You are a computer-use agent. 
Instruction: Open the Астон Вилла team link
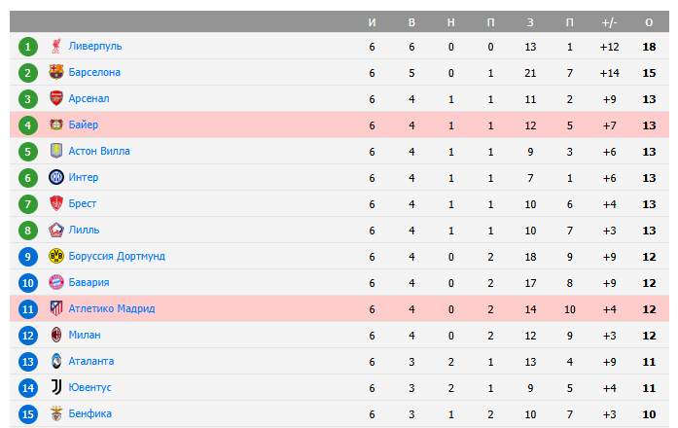(x=99, y=151)
